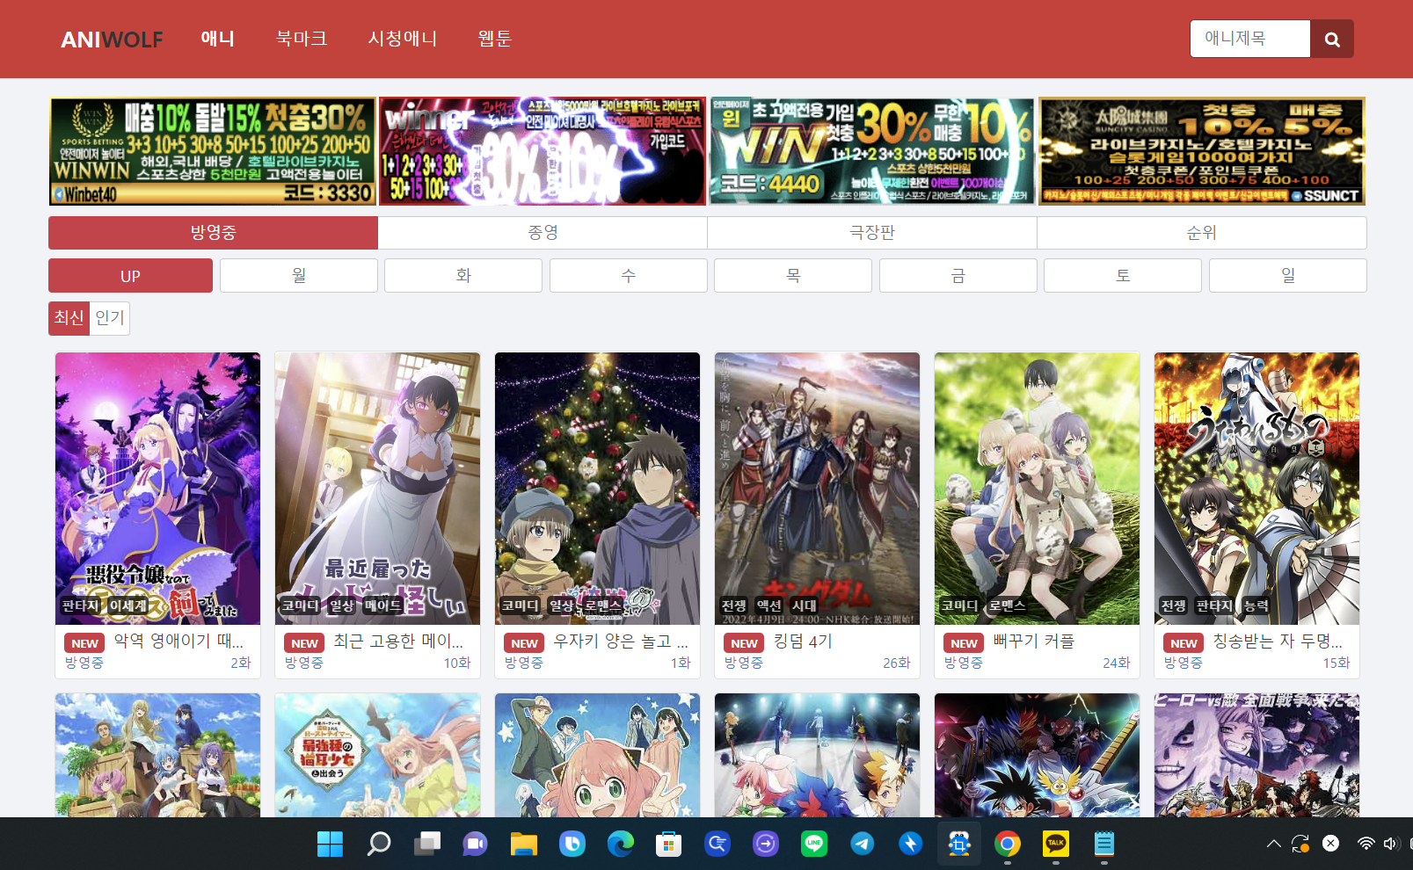Open the volume control in tray
The height and width of the screenshot is (870, 1413).
1389,845
